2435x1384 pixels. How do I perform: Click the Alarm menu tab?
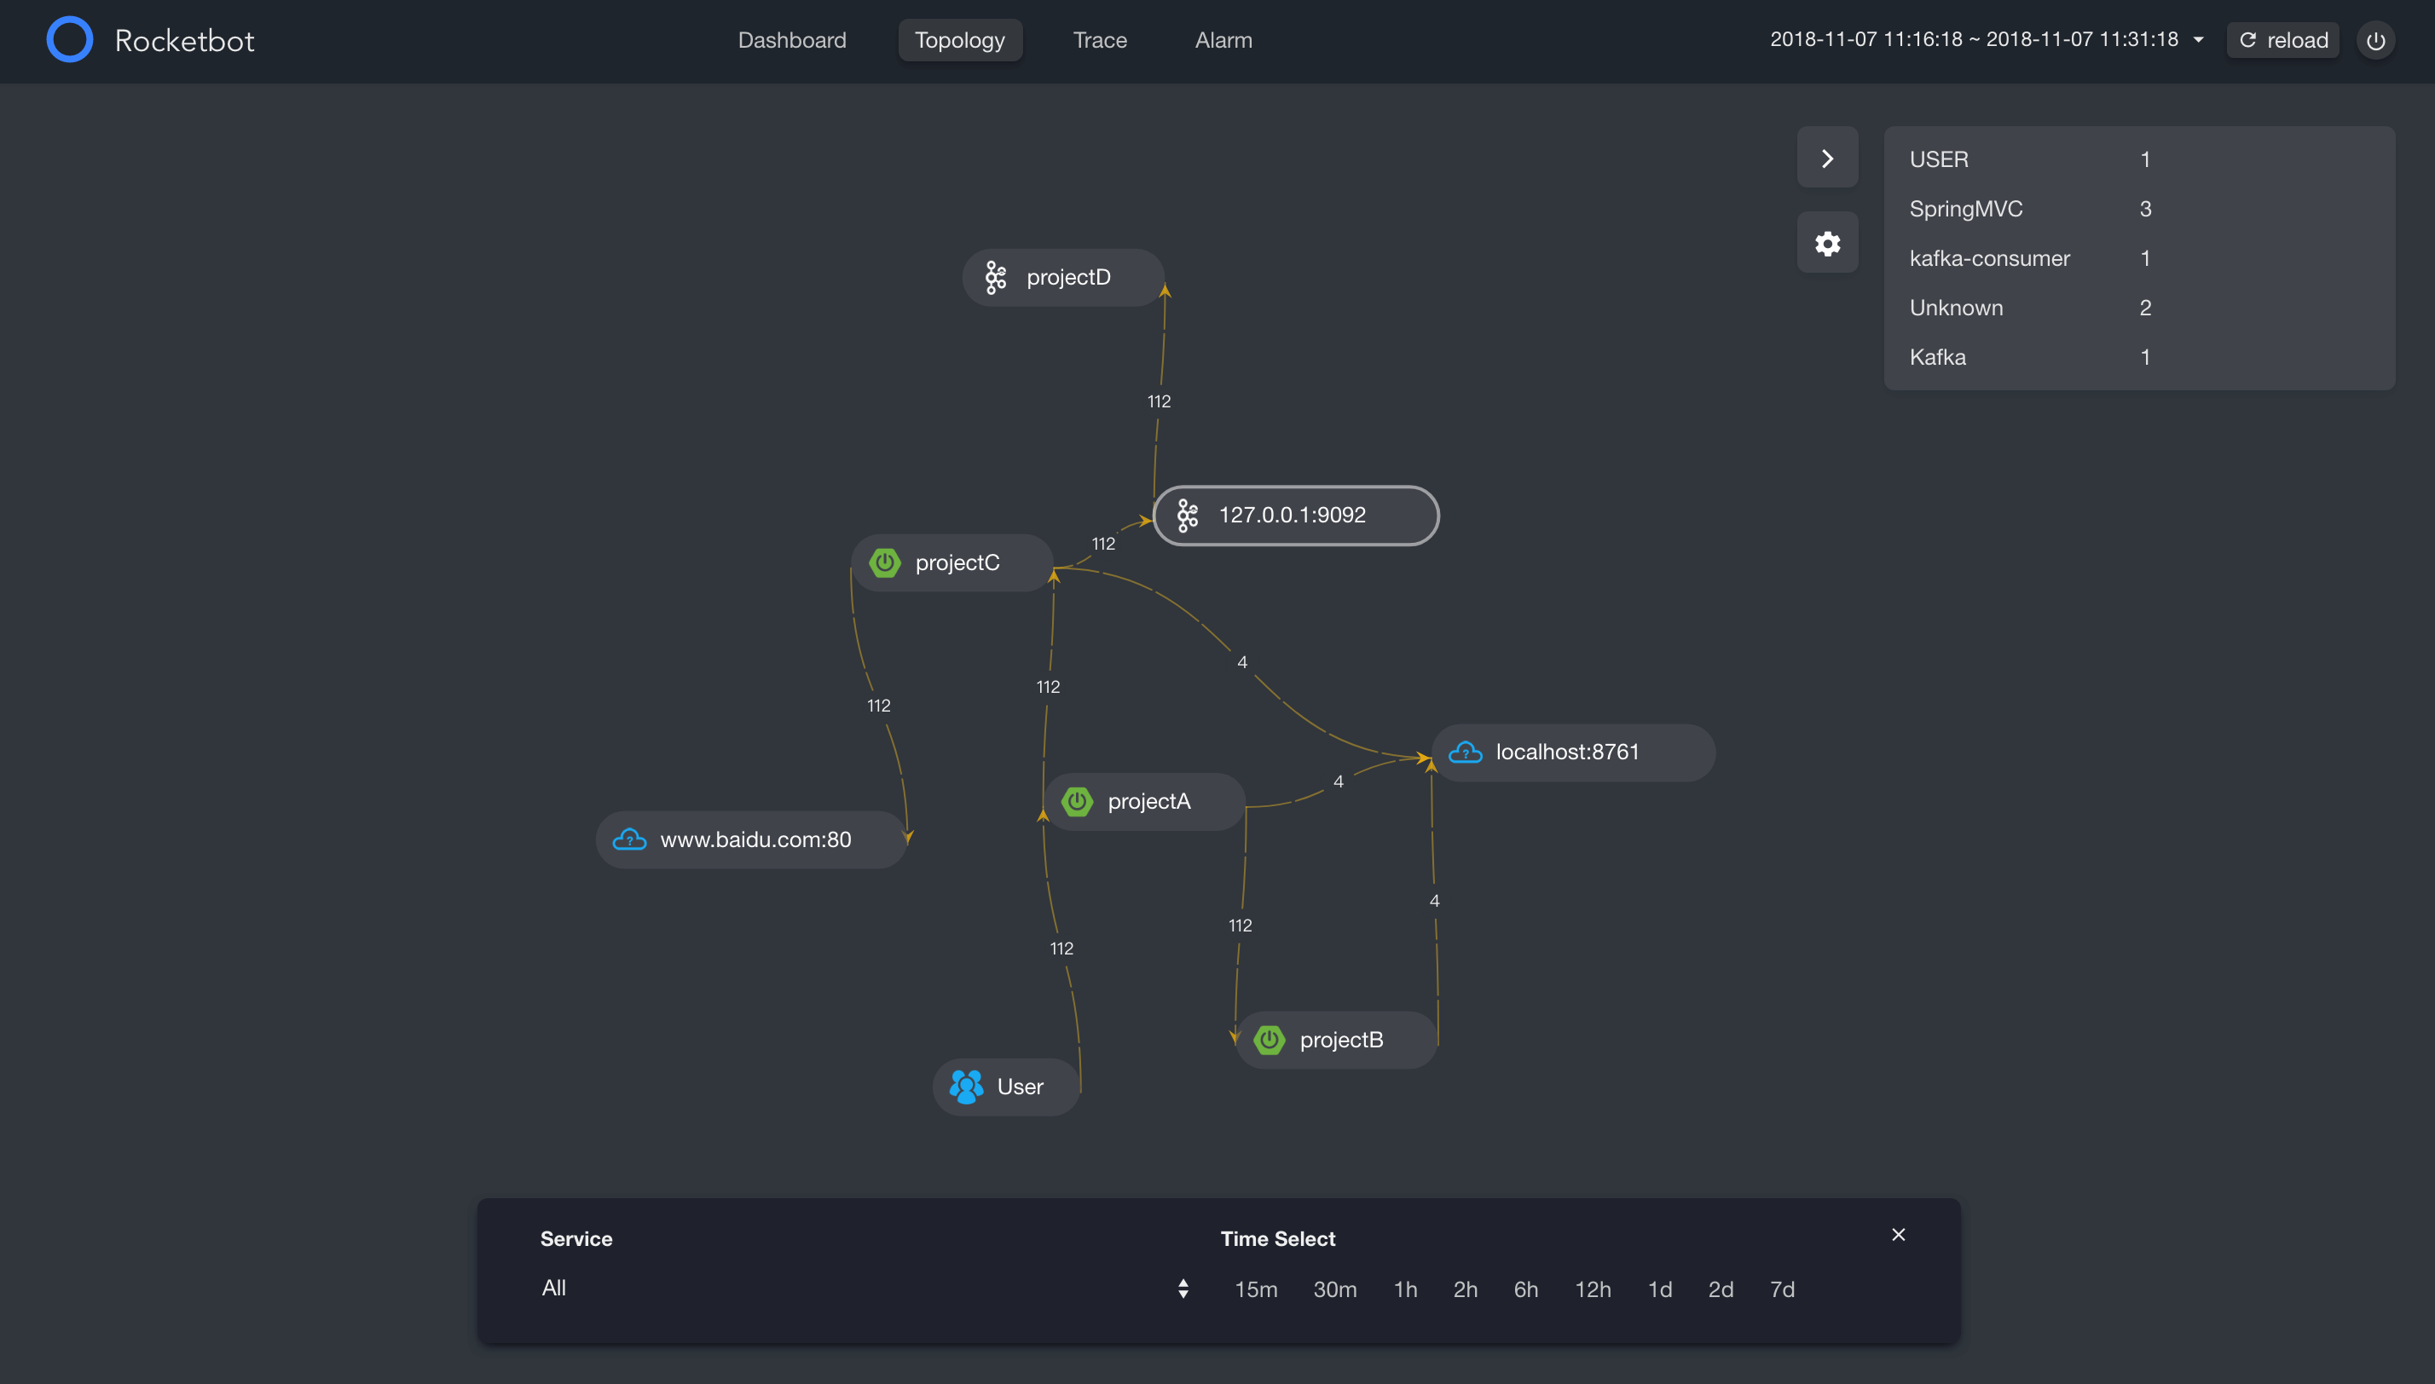point(1224,38)
